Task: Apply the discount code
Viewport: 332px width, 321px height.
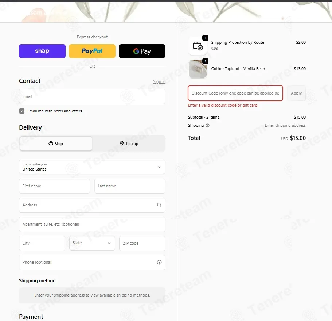Action: 296,93
